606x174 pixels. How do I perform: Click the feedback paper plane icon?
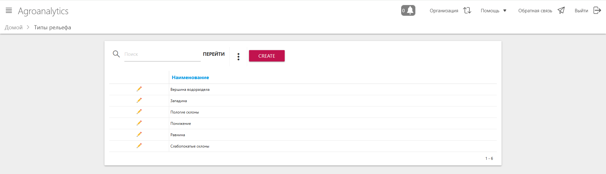(x=561, y=10)
